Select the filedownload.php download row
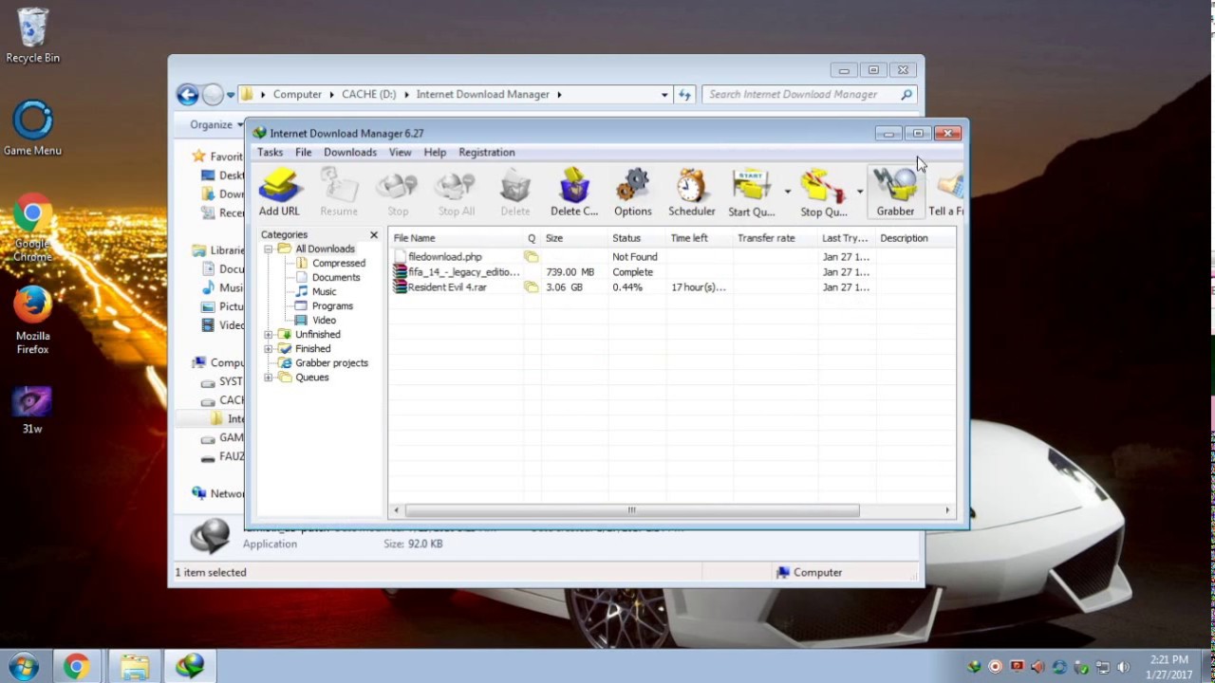This screenshot has width=1215, height=683. [x=672, y=256]
